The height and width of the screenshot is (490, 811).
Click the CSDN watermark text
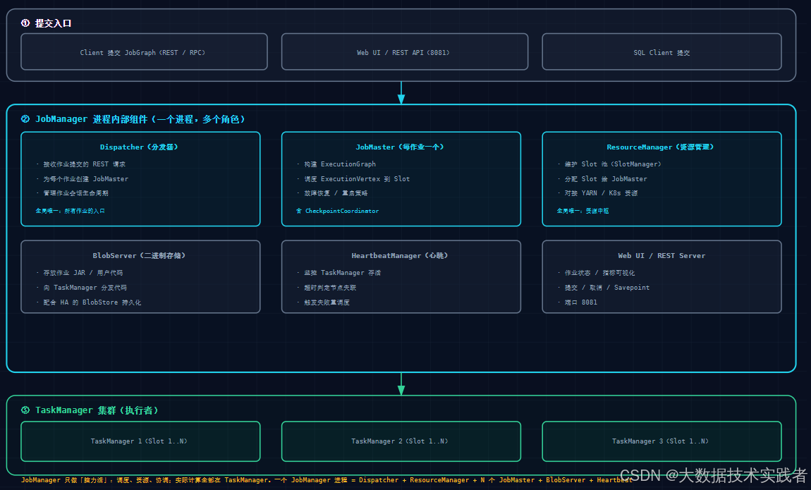(714, 475)
